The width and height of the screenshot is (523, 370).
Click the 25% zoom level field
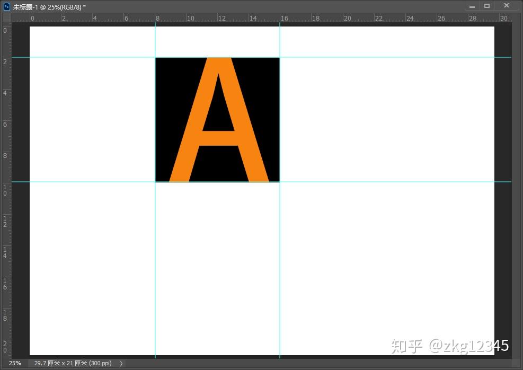[15, 363]
